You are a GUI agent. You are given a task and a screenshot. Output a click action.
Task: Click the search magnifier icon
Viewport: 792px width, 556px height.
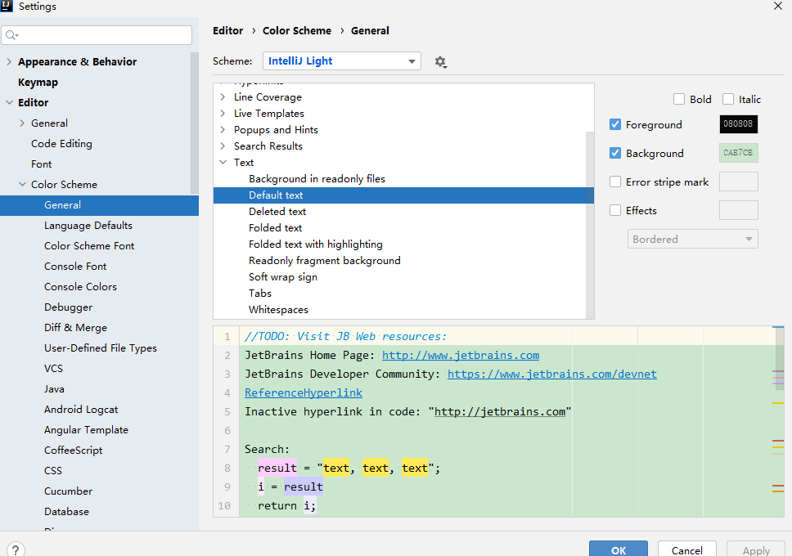(11, 35)
